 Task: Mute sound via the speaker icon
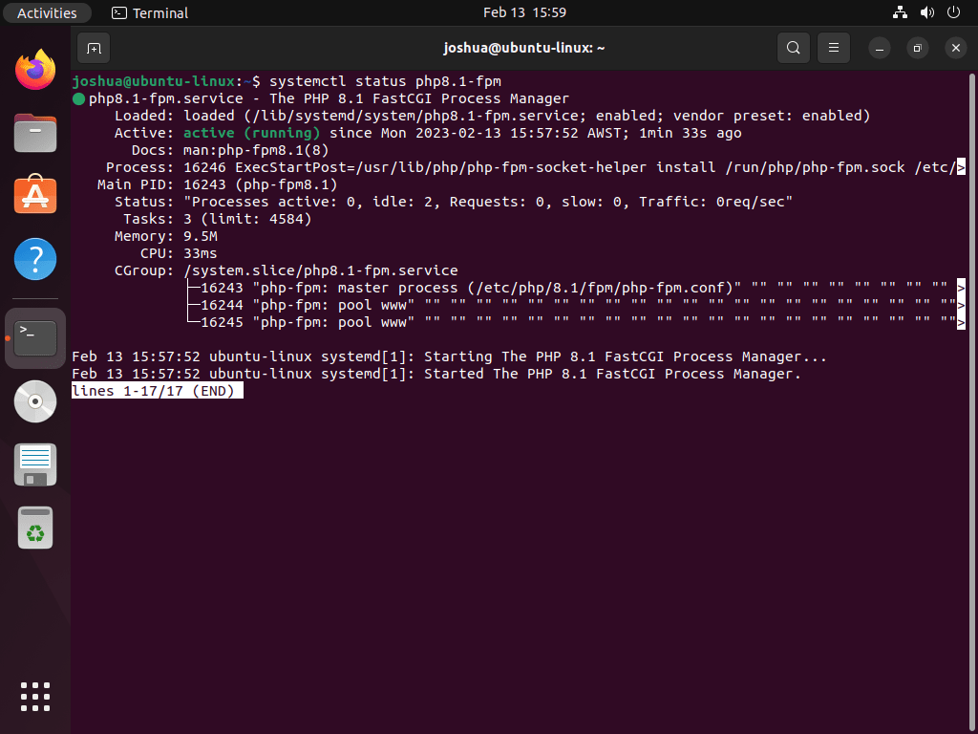pos(925,12)
